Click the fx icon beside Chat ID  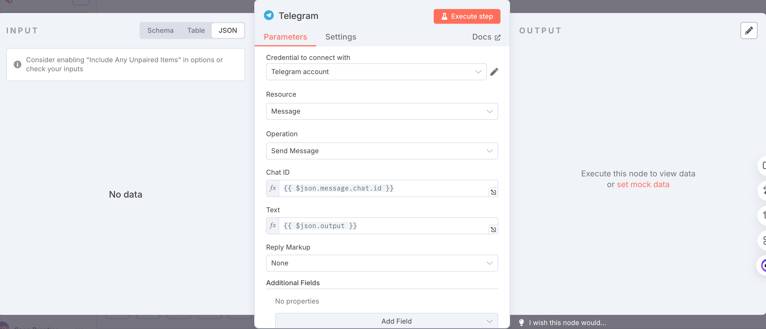point(272,188)
